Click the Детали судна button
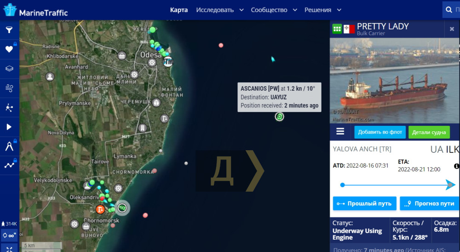The width and height of the screenshot is (460, 252). 429,133
